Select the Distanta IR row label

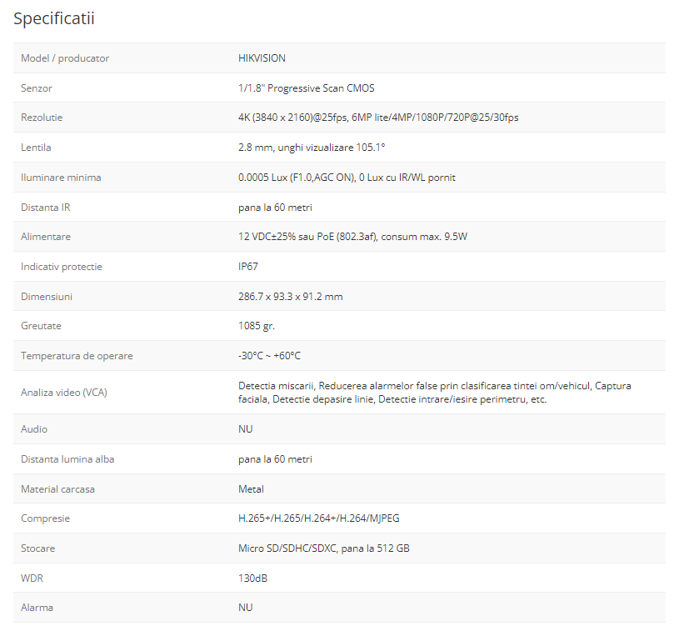tap(46, 208)
